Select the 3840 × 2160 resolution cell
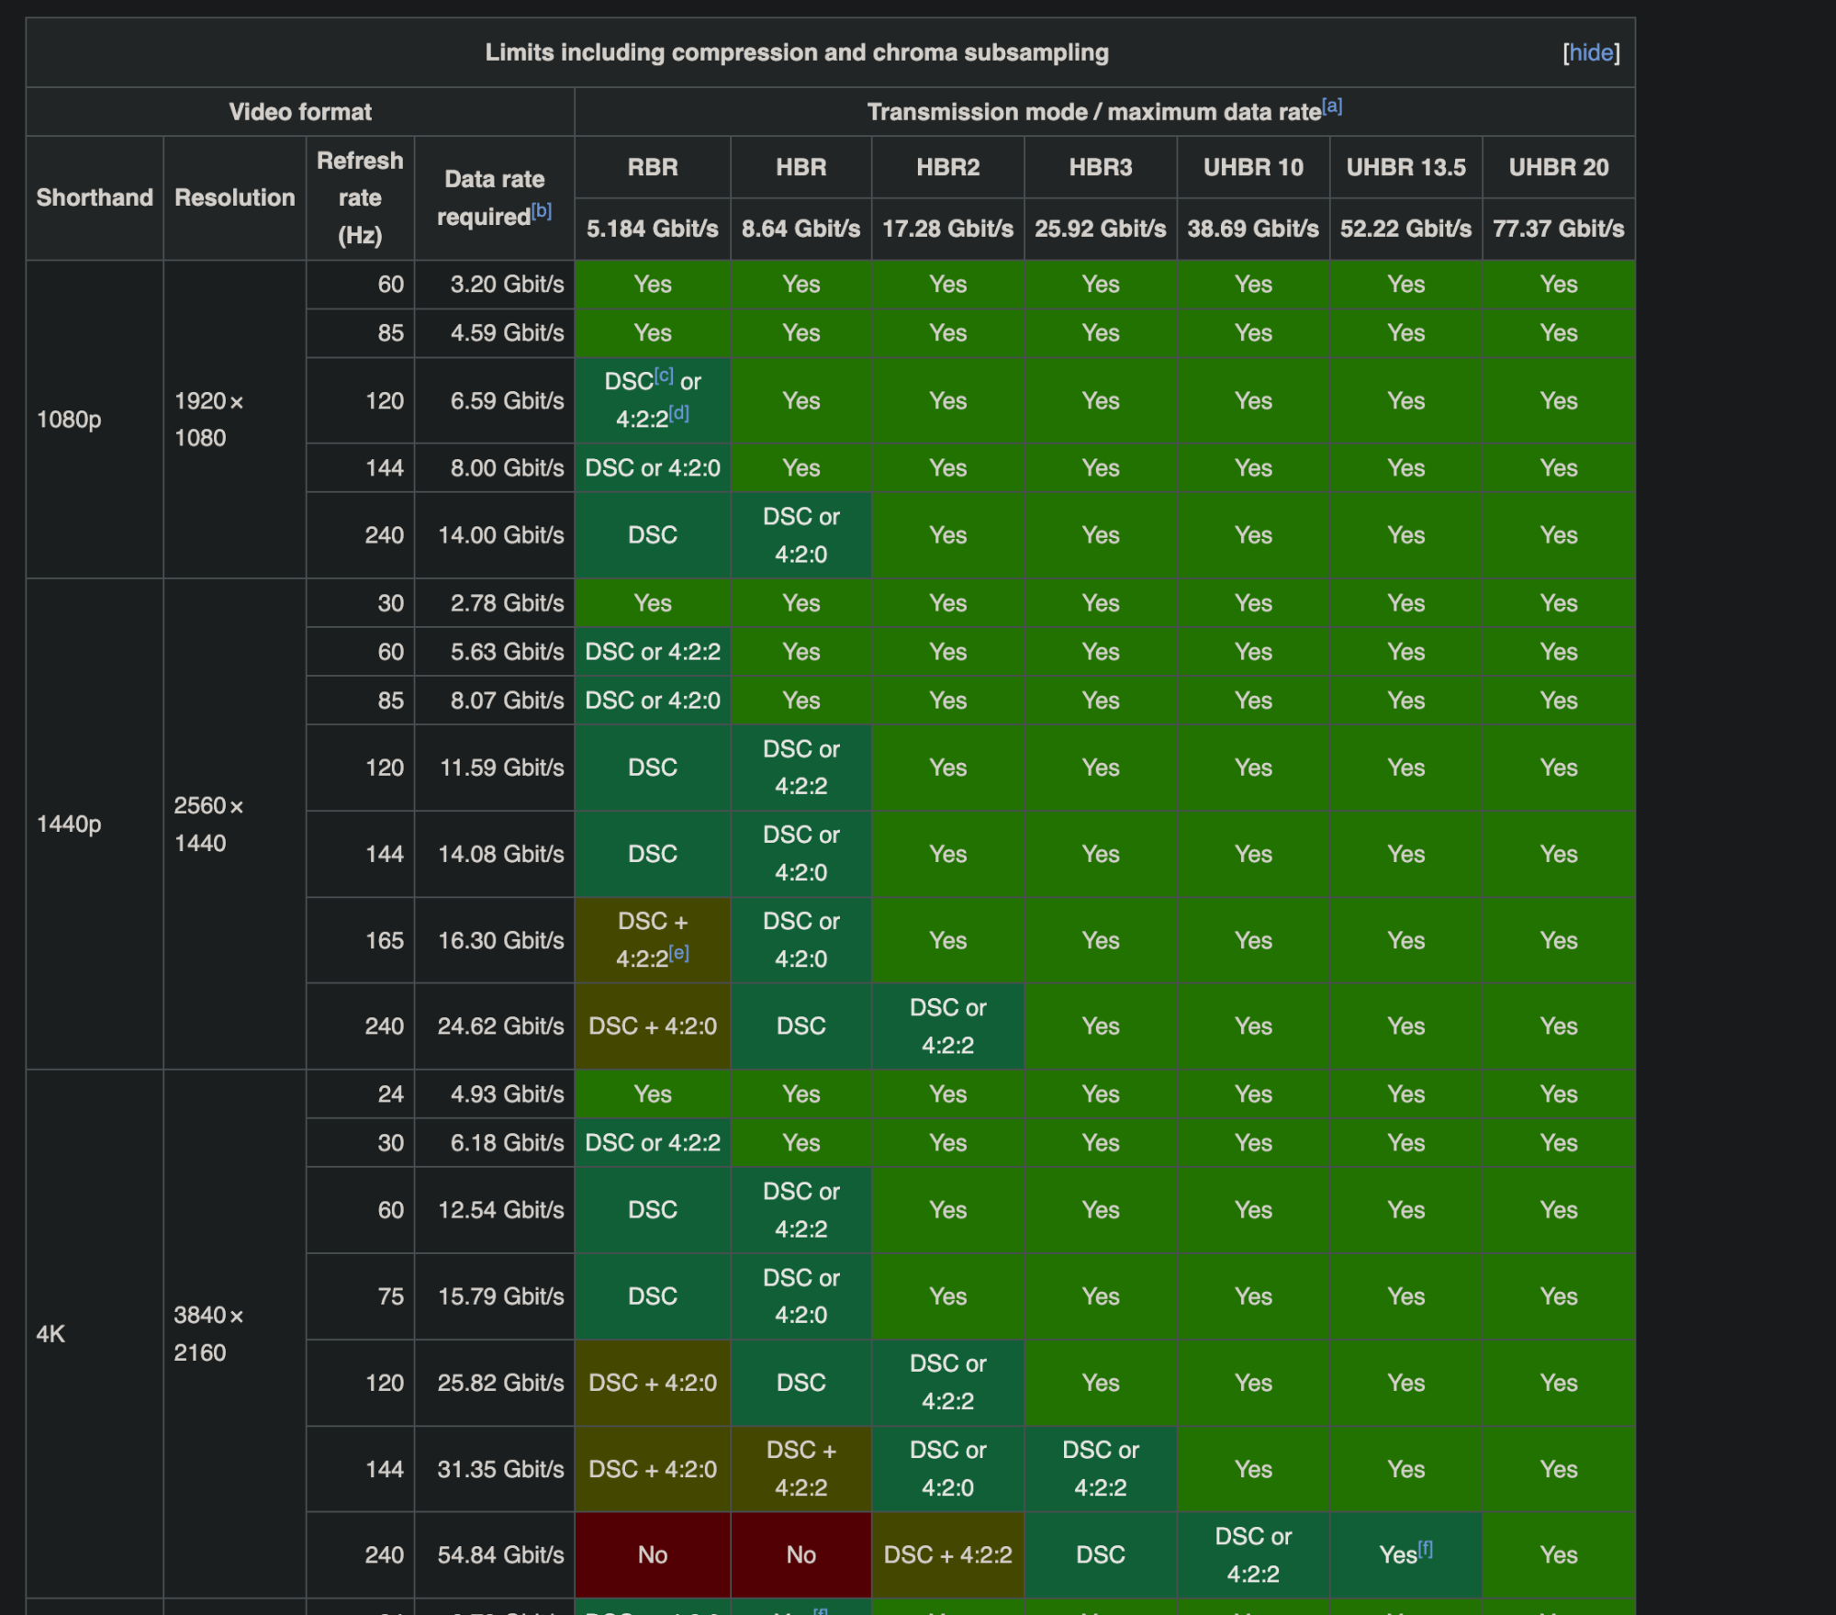The width and height of the screenshot is (1836, 1615). 235,1333
